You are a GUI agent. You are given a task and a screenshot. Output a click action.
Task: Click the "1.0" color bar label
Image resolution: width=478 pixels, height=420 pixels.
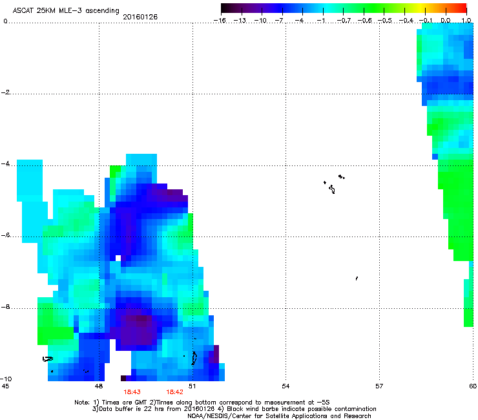tap(466, 21)
